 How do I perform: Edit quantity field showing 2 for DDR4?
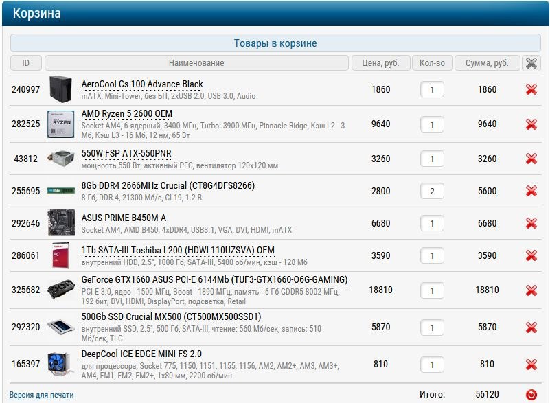coord(432,191)
